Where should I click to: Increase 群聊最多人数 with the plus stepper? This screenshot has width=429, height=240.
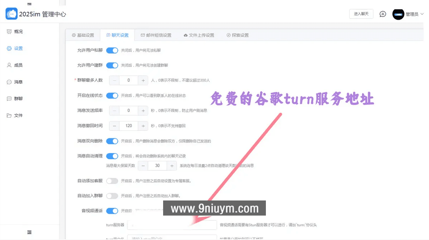tap(143, 80)
